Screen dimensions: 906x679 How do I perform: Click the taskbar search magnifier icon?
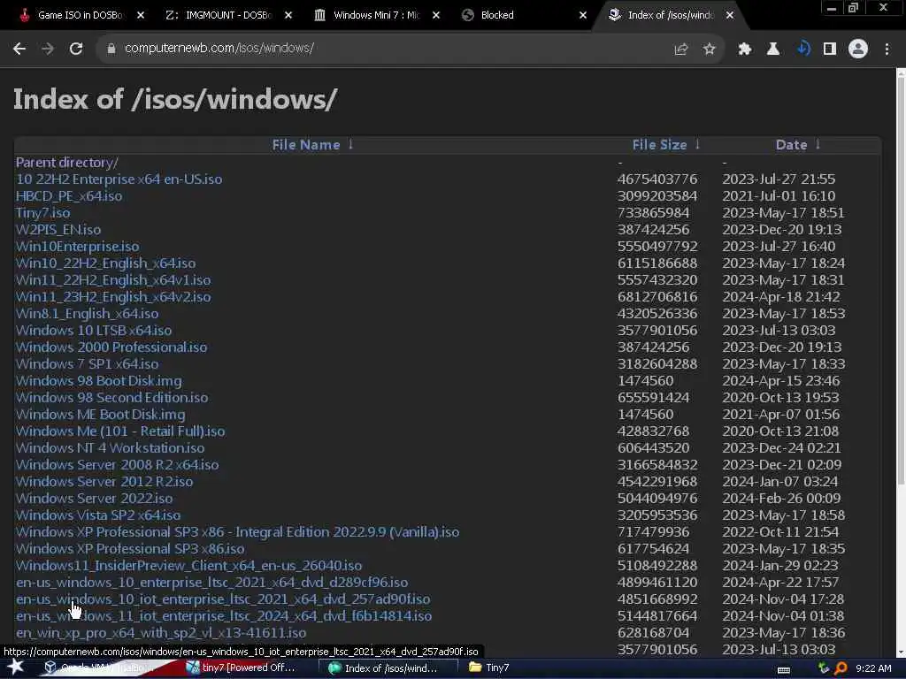click(x=841, y=668)
